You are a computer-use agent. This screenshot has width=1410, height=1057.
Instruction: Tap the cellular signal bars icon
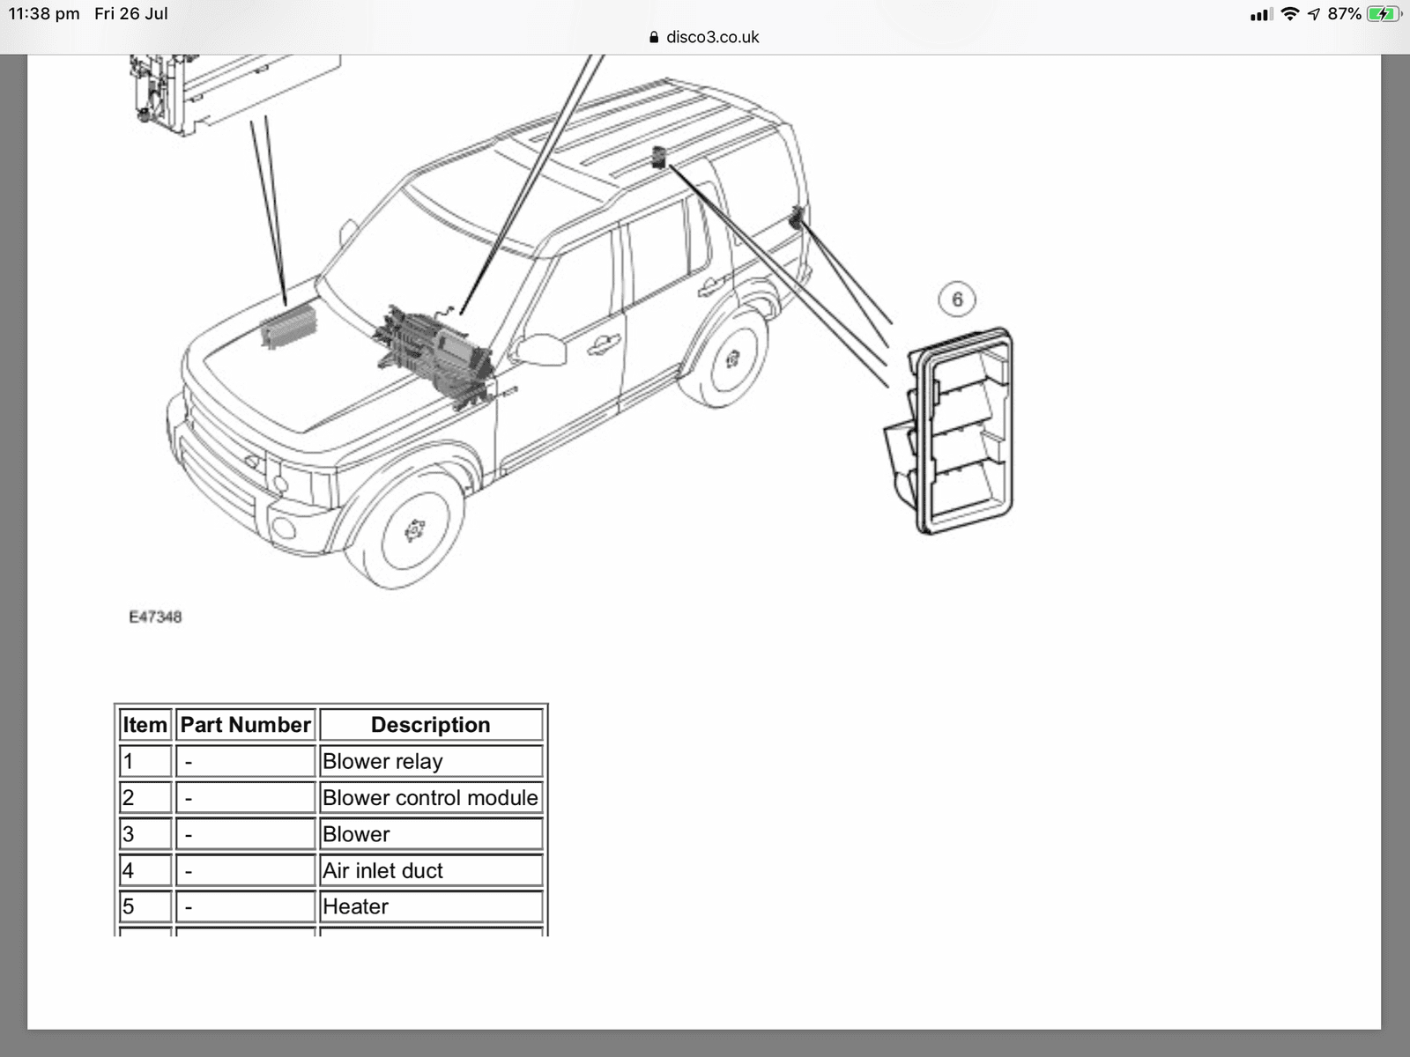1261,14
